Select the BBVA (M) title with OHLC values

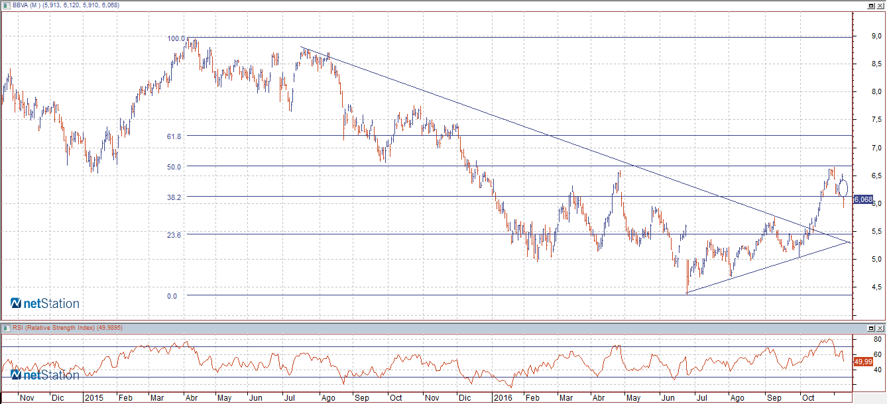coord(65,6)
